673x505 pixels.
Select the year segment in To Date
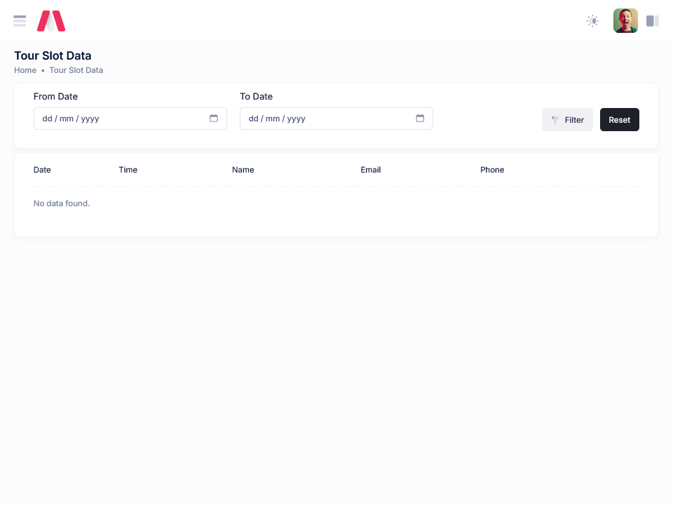coord(296,119)
